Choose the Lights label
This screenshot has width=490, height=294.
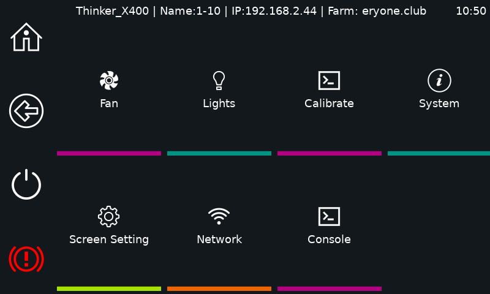click(x=219, y=104)
